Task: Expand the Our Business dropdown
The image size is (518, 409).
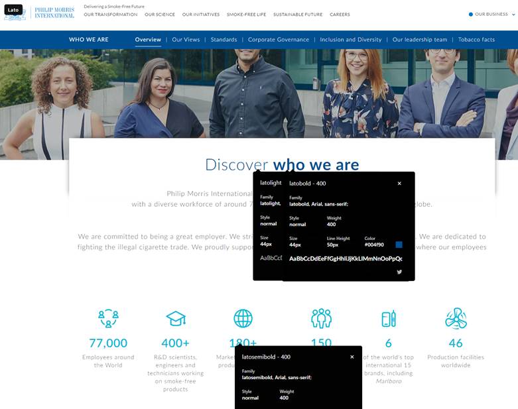Action: (491, 14)
